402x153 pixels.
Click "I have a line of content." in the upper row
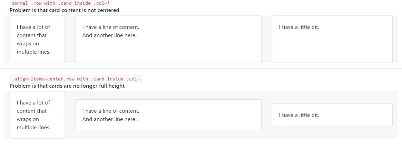[110, 27]
